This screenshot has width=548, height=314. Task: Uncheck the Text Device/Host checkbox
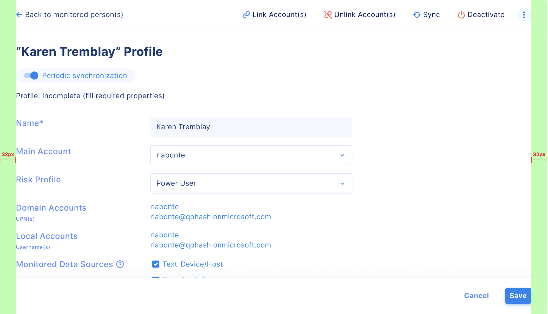156,264
